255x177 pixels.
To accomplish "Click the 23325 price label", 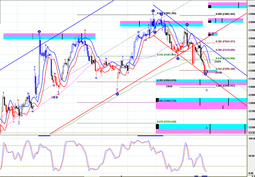I will [218, 62].
